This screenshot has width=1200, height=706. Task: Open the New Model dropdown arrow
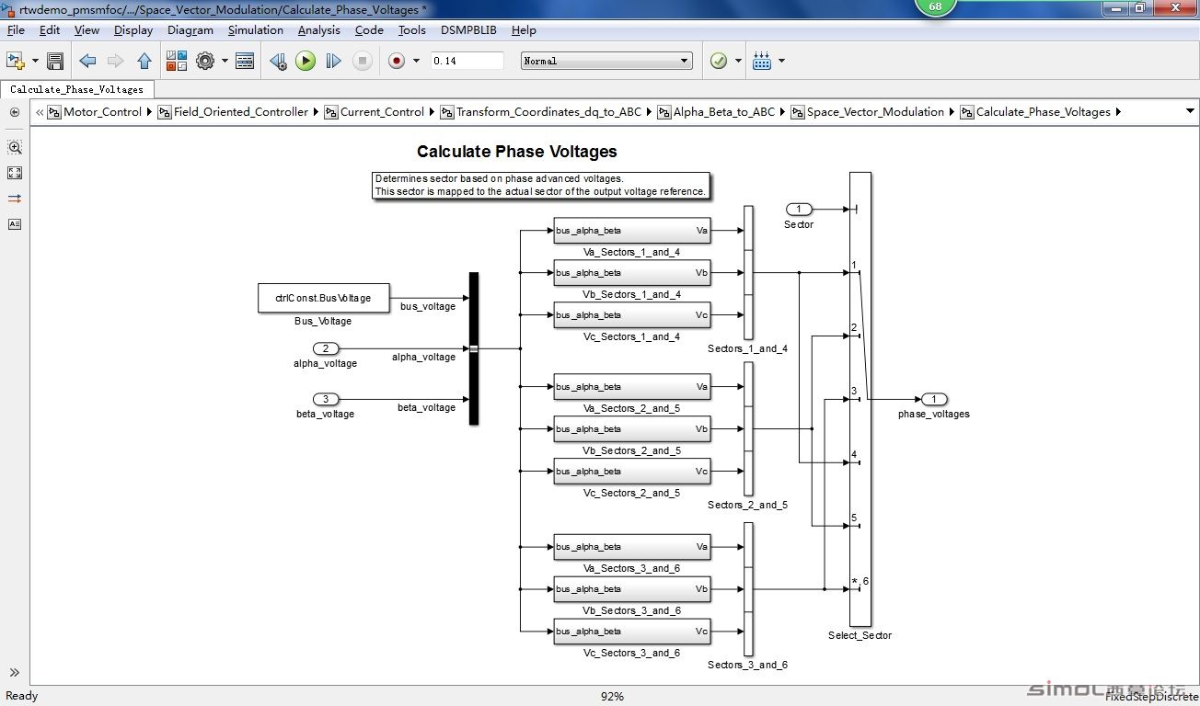click(x=35, y=61)
